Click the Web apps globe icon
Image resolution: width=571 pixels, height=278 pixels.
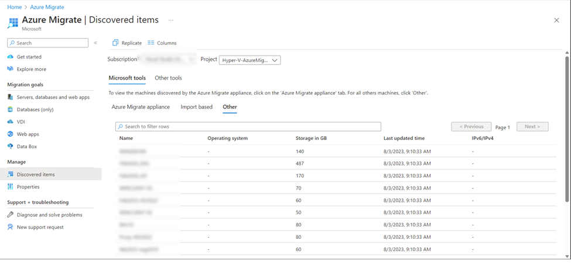point(10,134)
